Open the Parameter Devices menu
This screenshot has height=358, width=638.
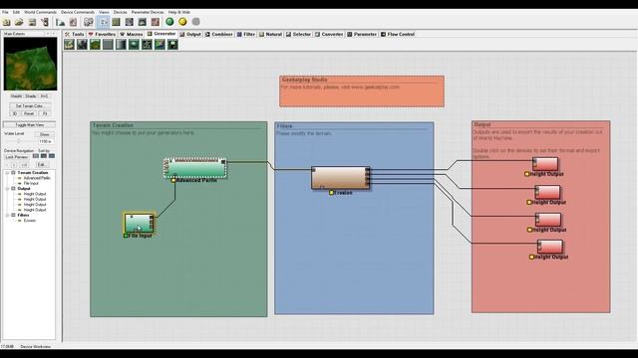click(x=148, y=12)
